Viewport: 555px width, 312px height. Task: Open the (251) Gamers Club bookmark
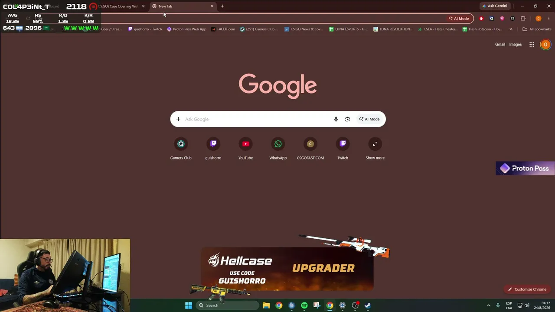pyautogui.click(x=259, y=29)
